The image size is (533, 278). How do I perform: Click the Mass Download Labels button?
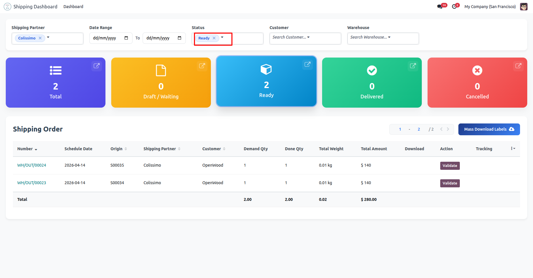(489, 129)
